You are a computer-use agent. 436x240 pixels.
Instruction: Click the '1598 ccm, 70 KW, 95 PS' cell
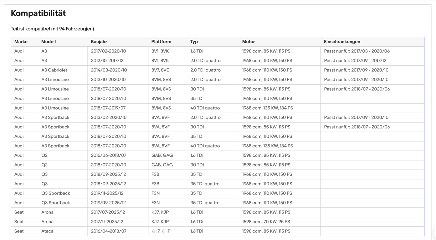tap(280, 222)
